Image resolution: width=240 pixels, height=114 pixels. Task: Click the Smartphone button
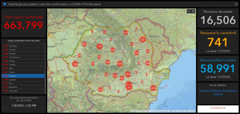coord(218,108)
